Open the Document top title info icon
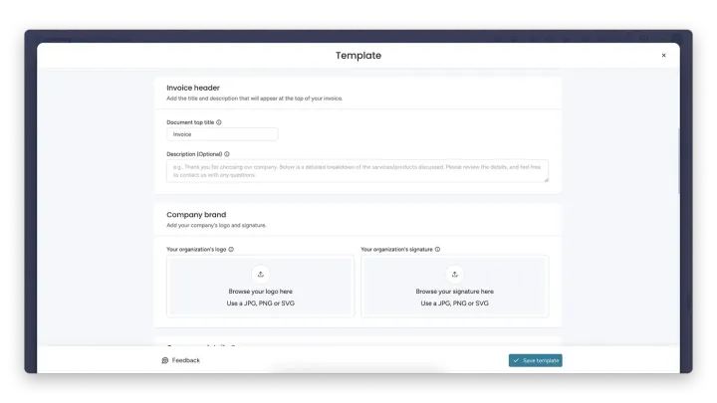This screenshot has width=717, height=403. pos(218,122)
